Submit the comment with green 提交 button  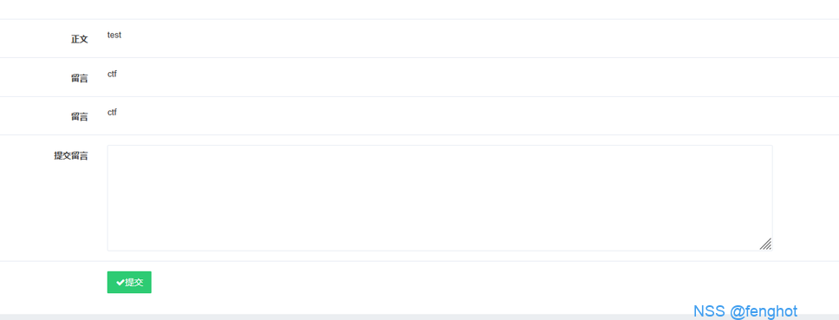coord(129,282)
